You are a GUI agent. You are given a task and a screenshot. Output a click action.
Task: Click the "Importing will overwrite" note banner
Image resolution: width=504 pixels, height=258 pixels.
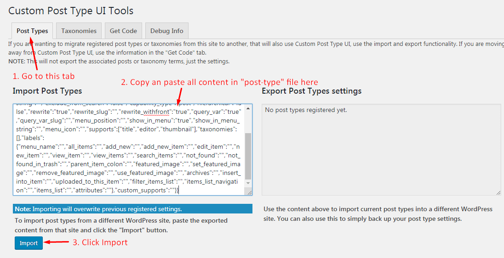tap(132, 209)
